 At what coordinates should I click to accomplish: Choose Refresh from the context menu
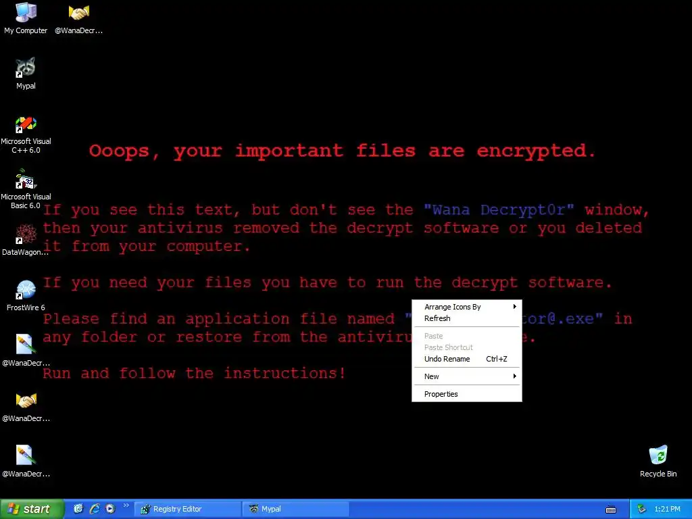pos(467,318)
